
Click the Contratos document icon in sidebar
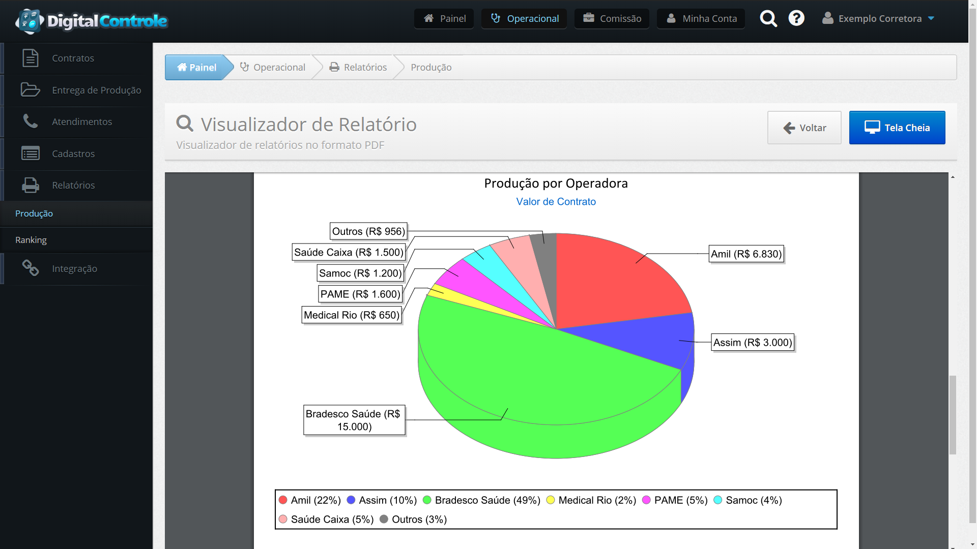click(x=31, y=58)
